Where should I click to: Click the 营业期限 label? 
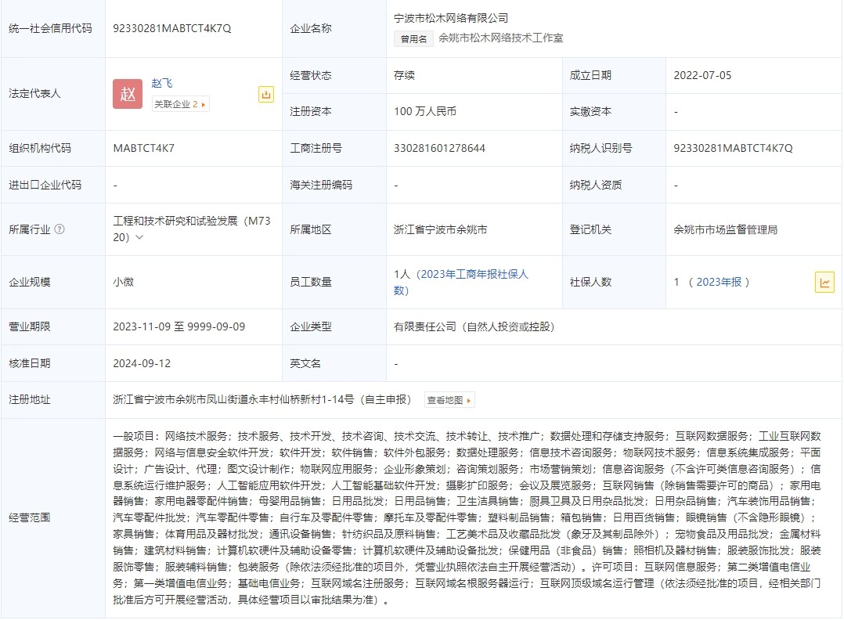(30, 326)
